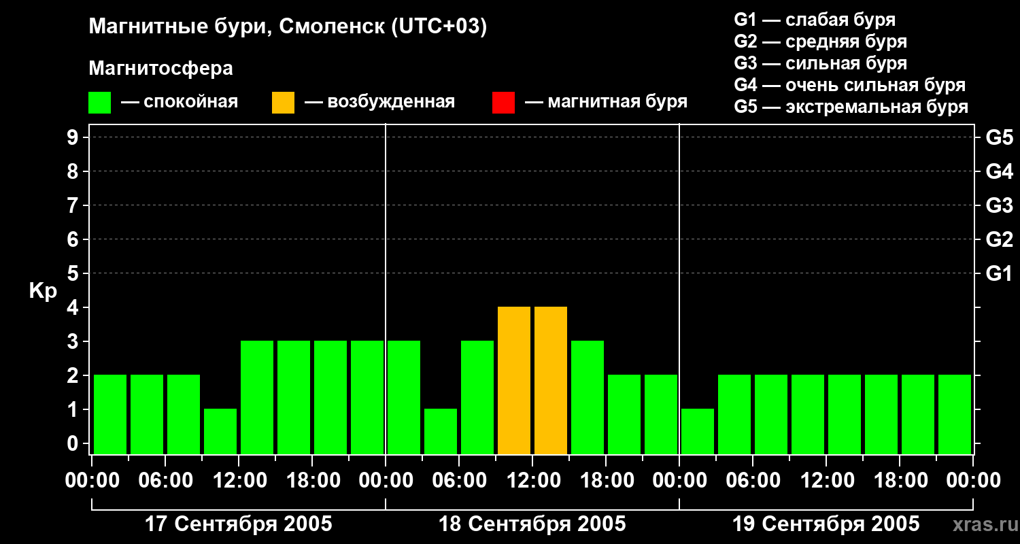Click the rightmost 00:00 time label
Screen dimensions: 1020x544
(x=973, y=481)
